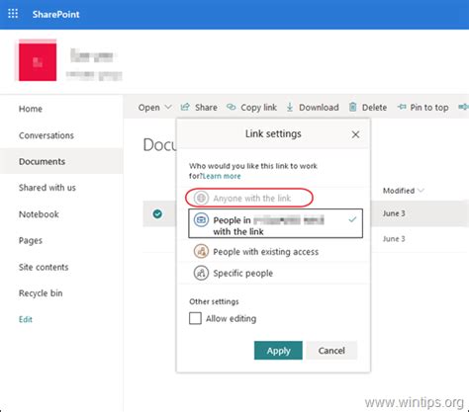
Task: Click the Share arrow icon in toolbar
Action: [x=185, y=107]
